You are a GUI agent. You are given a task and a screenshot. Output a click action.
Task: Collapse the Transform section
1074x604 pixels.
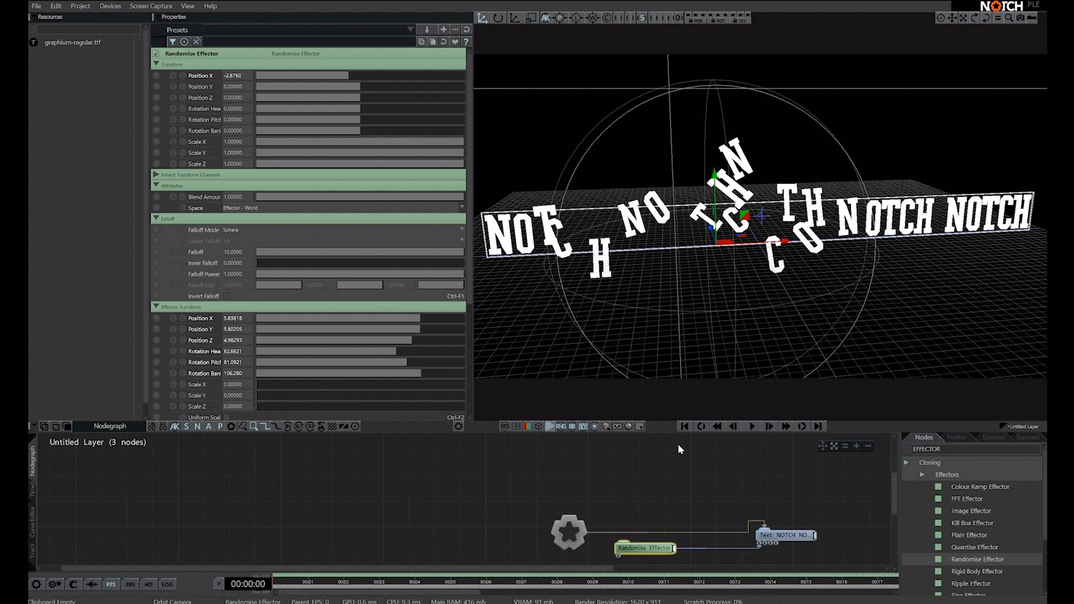tap(156, 64)
